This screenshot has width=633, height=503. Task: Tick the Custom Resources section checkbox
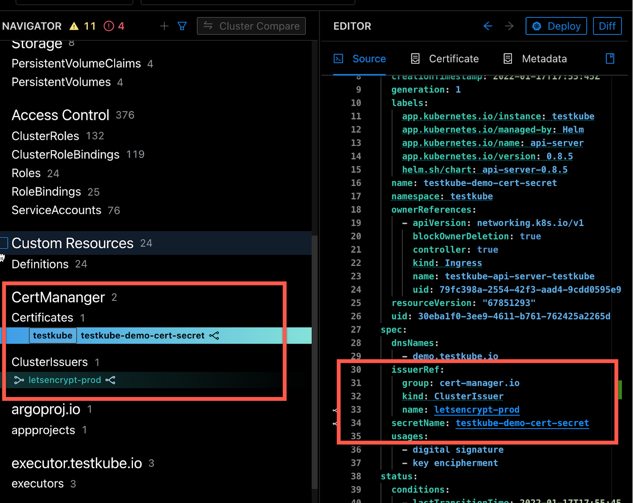[x=4, y=243]
